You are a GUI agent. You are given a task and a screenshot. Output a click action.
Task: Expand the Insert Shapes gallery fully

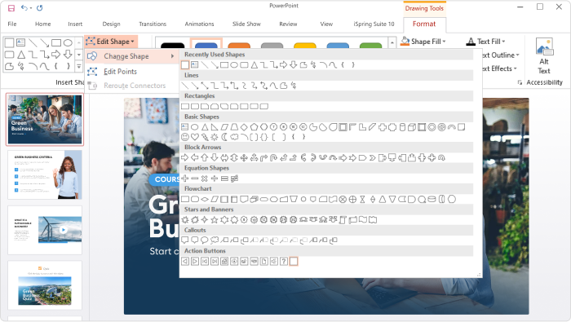click(x=79, y=67)
